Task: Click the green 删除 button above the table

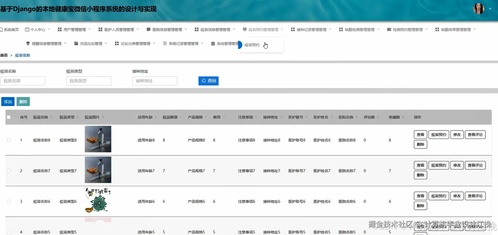Action: tap(23, 102)
